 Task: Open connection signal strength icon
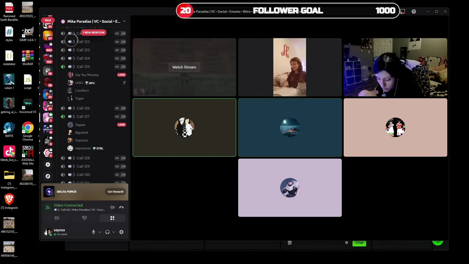pos(48,208)
